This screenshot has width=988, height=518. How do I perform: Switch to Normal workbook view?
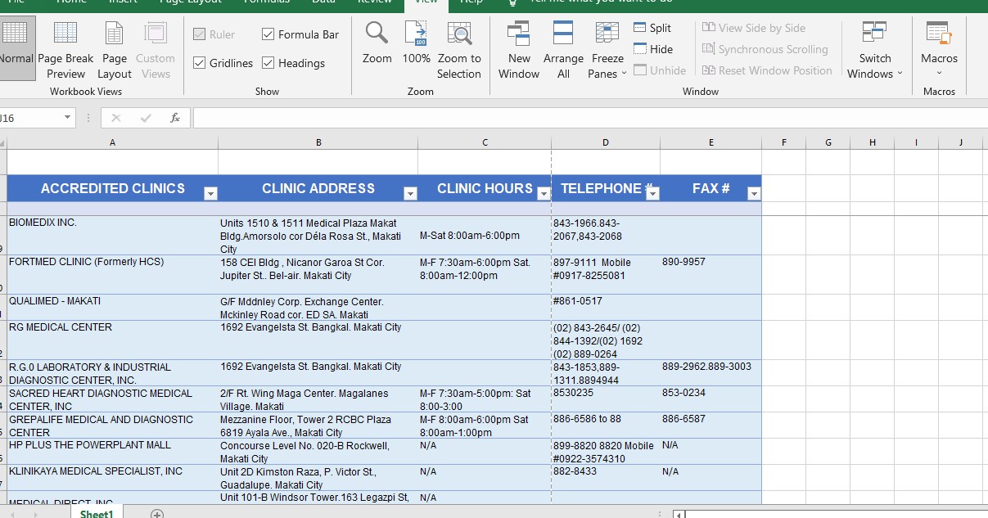click(x=16, y=48)
